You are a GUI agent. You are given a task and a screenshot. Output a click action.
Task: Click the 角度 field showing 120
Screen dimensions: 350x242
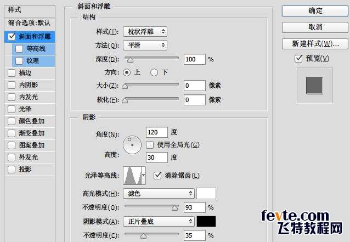click(157, 132)
